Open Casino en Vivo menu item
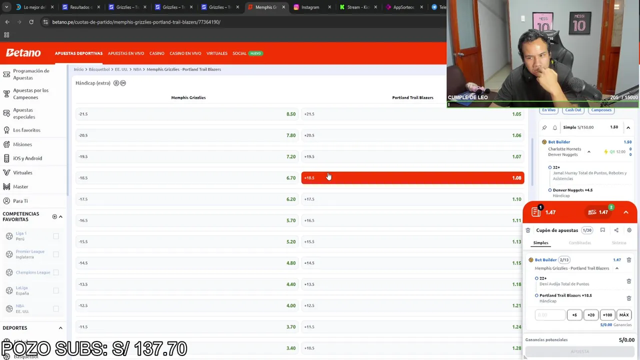 tap(185, 53)
